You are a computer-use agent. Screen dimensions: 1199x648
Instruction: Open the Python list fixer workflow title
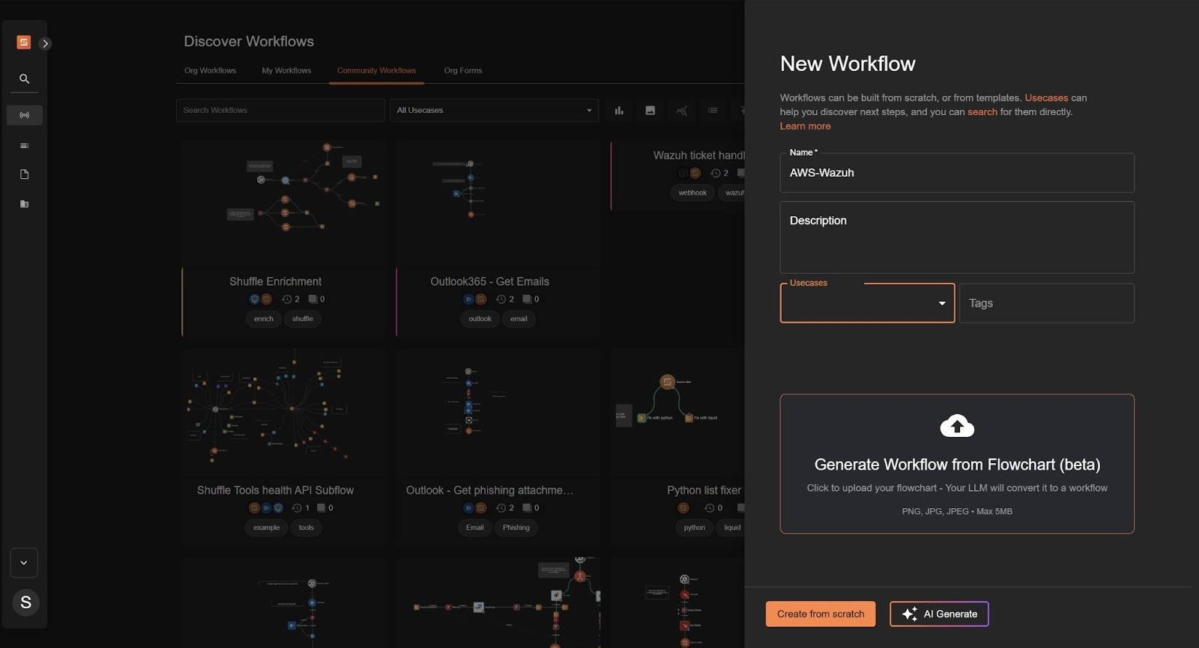704,490
